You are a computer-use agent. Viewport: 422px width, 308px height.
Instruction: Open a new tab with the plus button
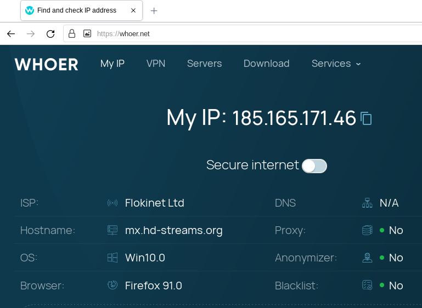coord(154,11)
